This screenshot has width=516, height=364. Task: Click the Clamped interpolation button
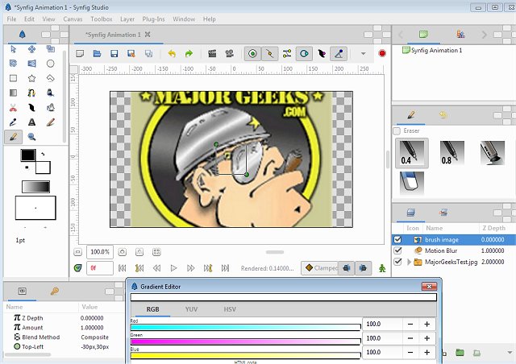tap(319, 267)
